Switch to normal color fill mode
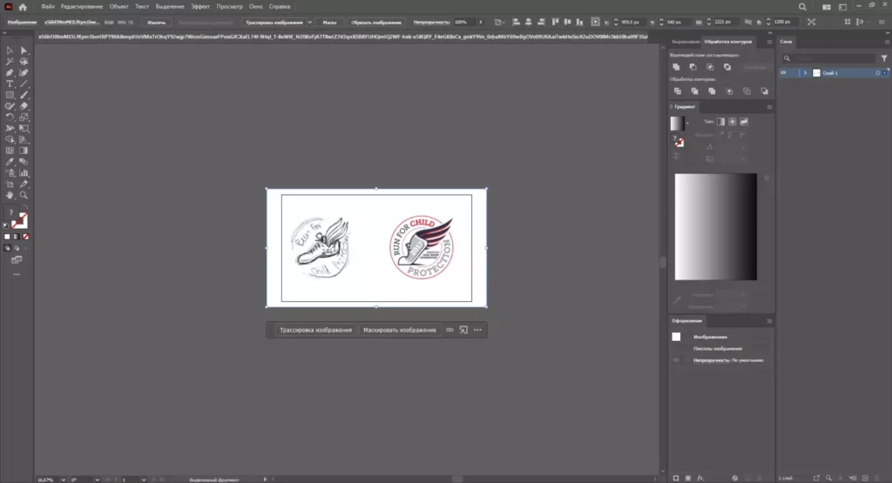This screenshot has width=892, height=483. (x=7, y=237)
